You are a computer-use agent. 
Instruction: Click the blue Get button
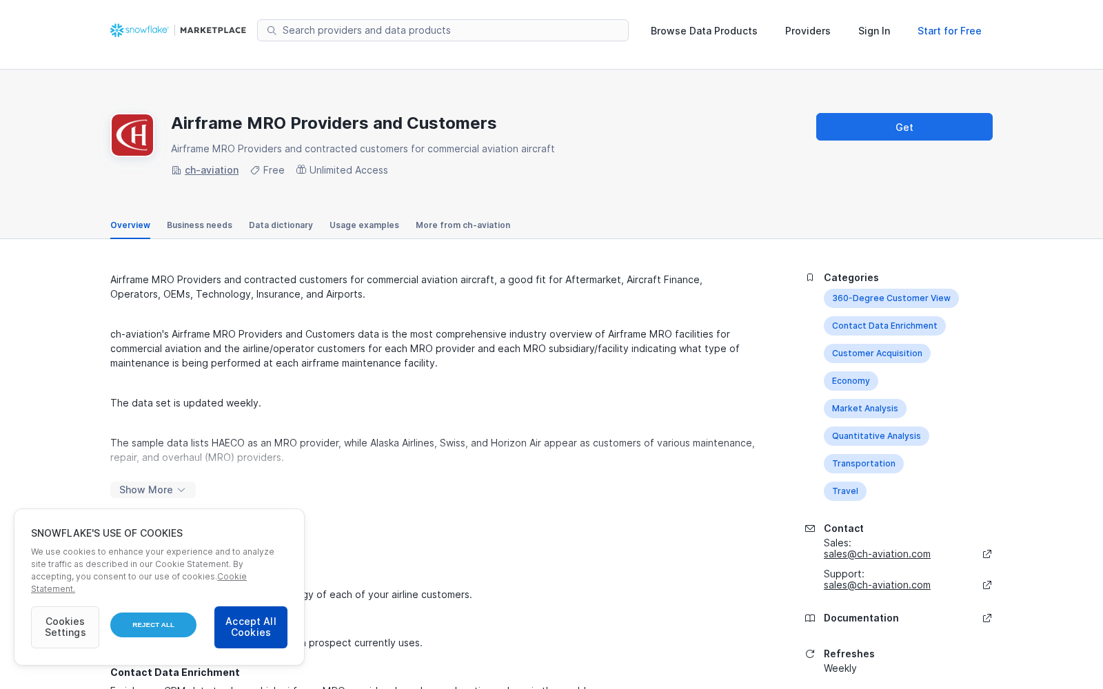pyautogui.click(x=904, y=127)
